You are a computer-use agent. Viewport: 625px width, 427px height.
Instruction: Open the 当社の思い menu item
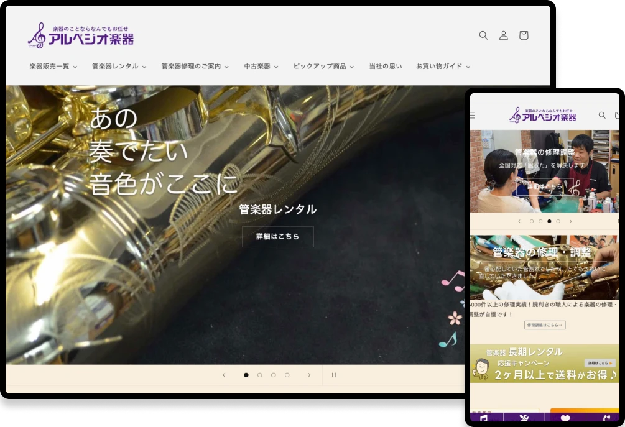coord(385,67)
